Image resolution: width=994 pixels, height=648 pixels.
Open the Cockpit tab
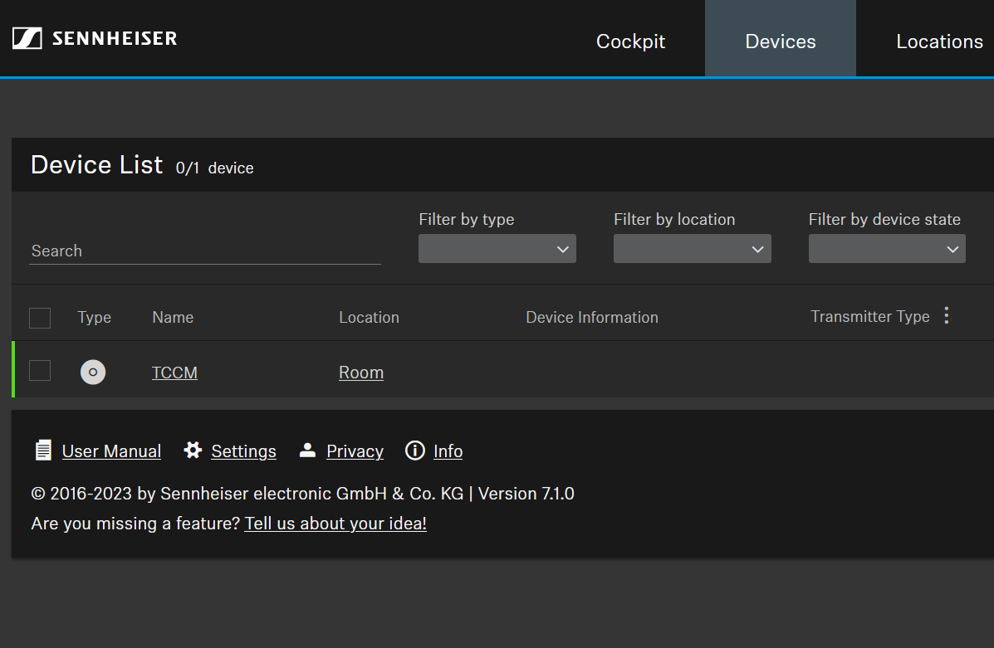pos(630,41)
